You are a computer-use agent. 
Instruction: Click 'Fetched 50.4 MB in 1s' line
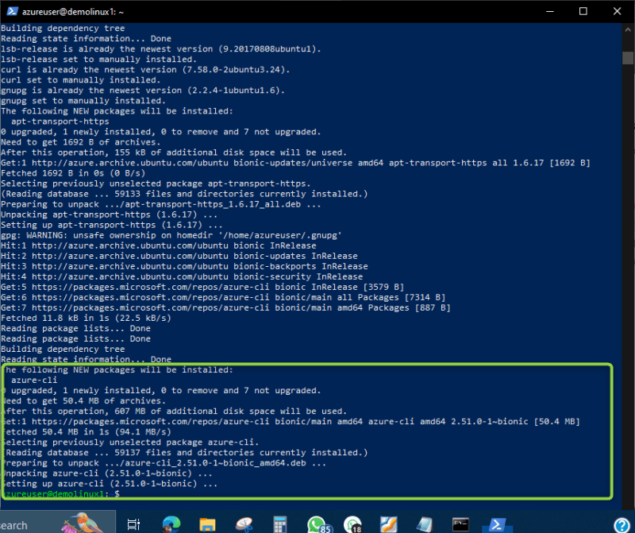pyautogui.click(x=87, y=431)
